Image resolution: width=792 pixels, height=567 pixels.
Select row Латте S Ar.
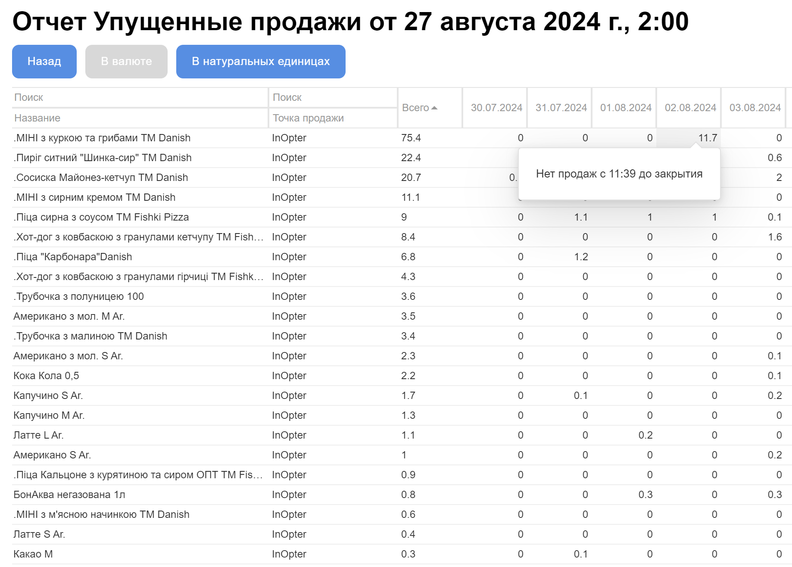[402, 534]
